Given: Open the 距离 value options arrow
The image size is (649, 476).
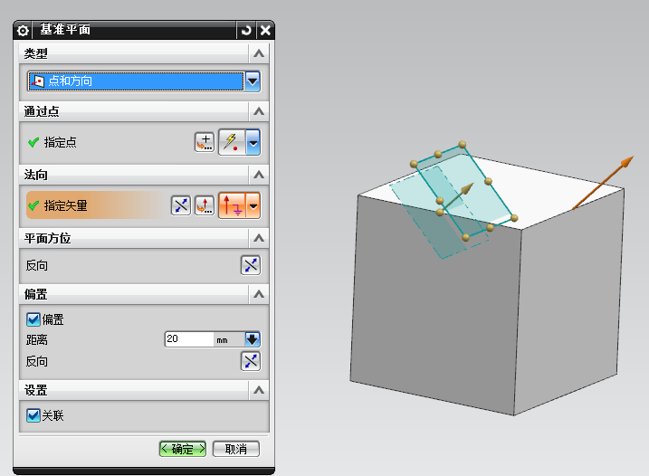Looking at the screenshot, I should 252,339.
